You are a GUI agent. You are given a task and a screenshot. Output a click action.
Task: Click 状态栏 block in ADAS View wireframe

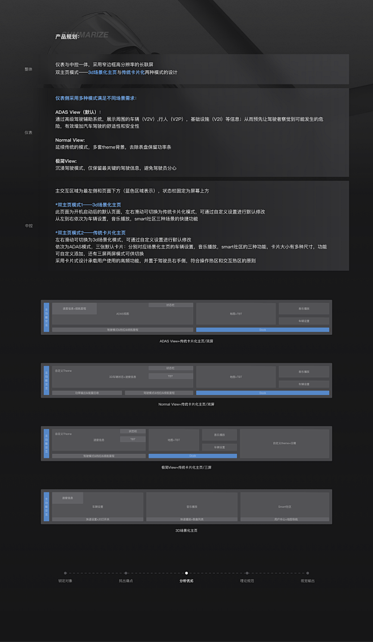coord(171,305)
